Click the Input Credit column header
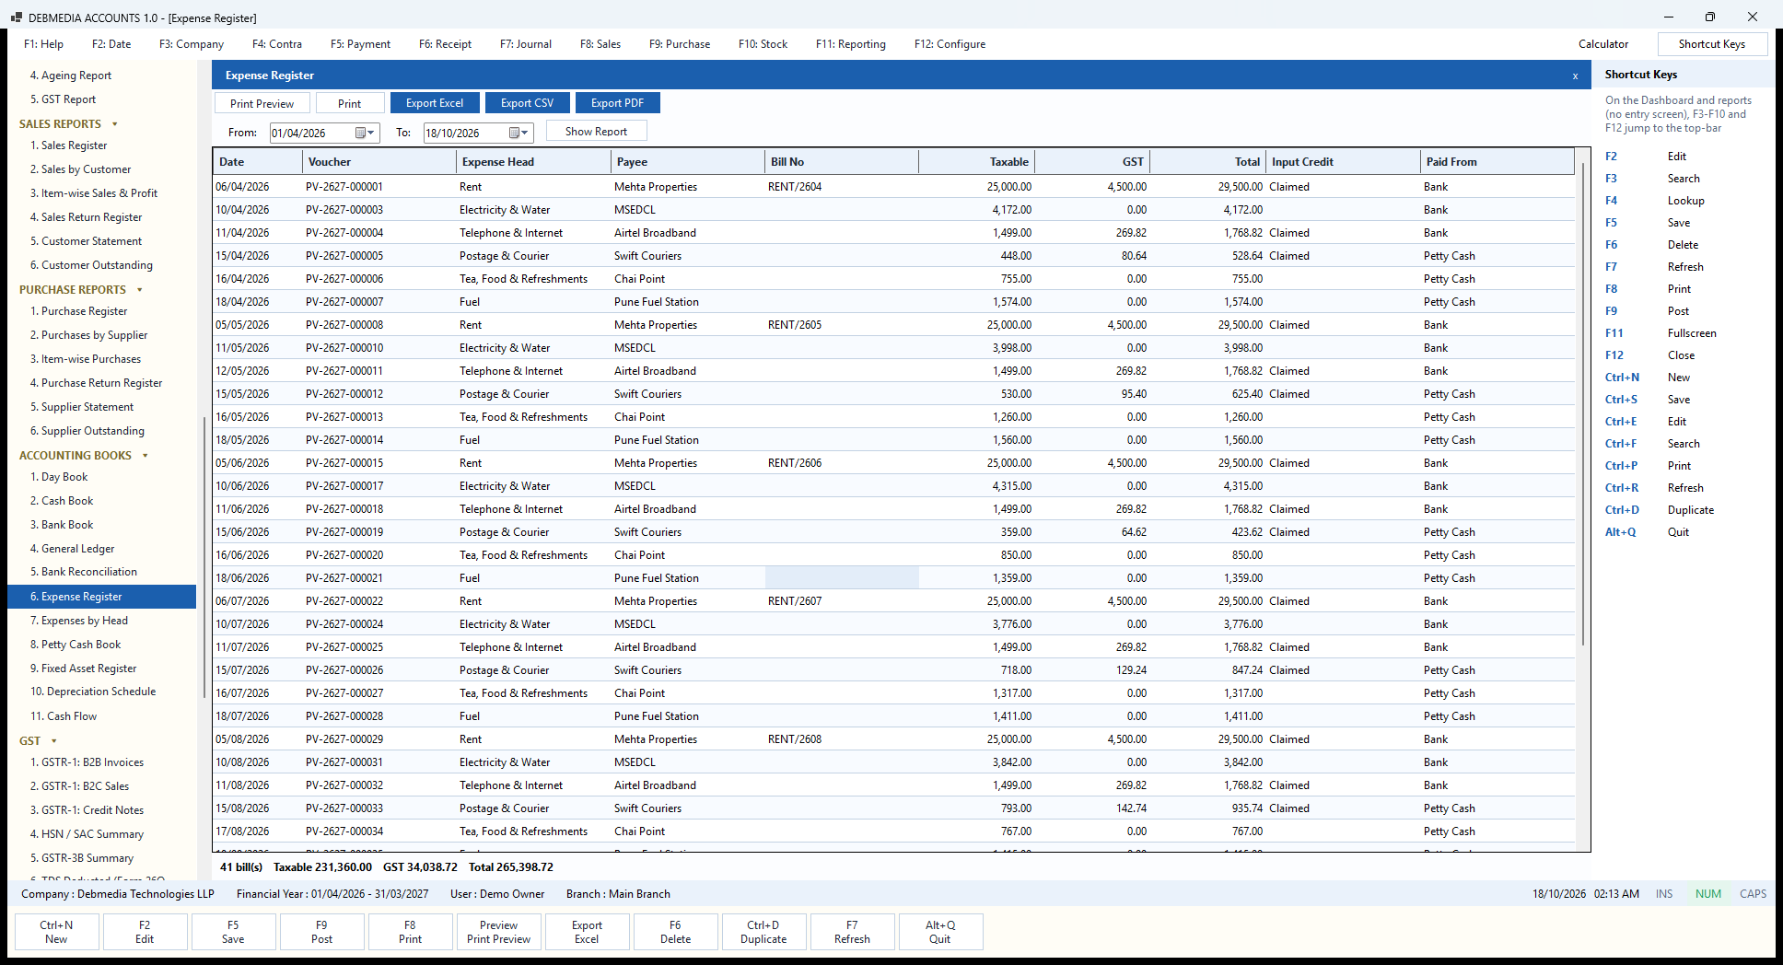 tap(1344, 162)
